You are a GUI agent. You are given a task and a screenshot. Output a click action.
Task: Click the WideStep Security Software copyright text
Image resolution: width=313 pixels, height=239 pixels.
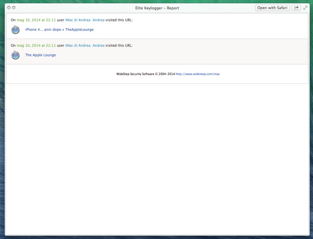[146, 74]
